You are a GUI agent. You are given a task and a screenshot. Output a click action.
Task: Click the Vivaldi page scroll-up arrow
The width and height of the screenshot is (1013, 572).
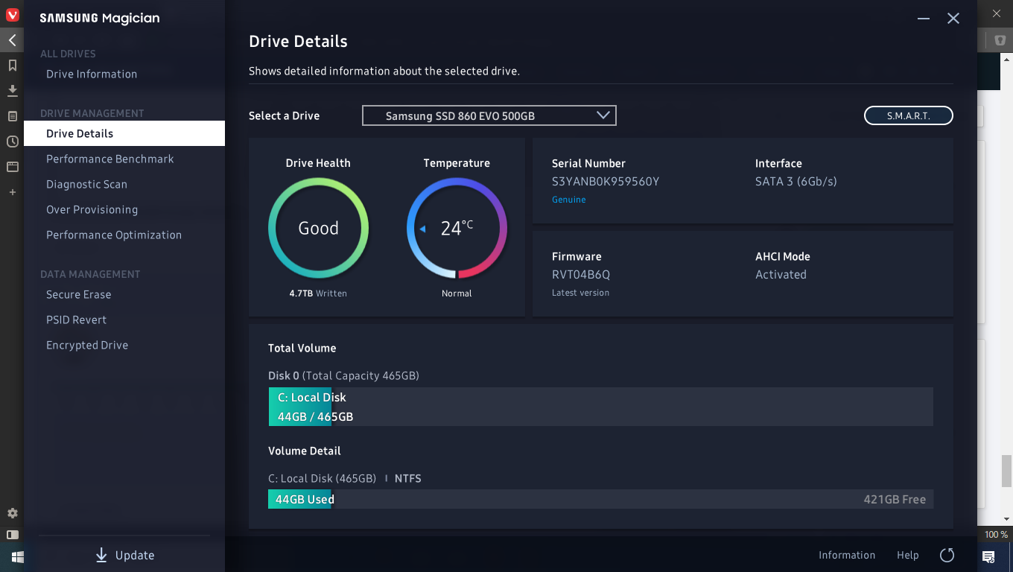coord(1006,58)
